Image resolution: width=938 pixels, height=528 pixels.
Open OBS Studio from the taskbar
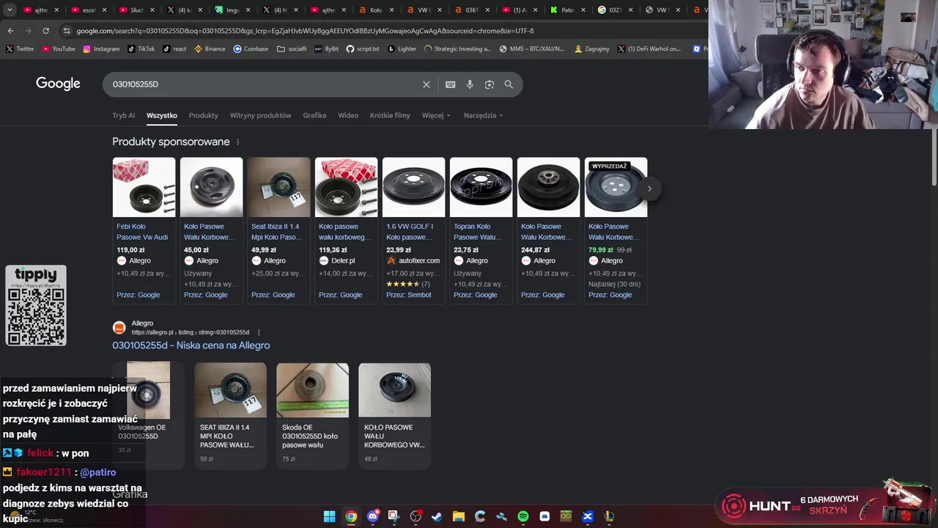pos(416,516)
